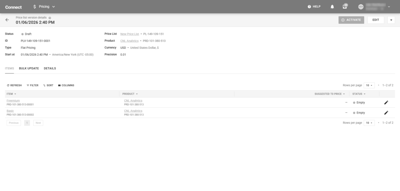Open top Rows per page dropdown
Viewport: 400px width, 191px height.
[369, 85]
